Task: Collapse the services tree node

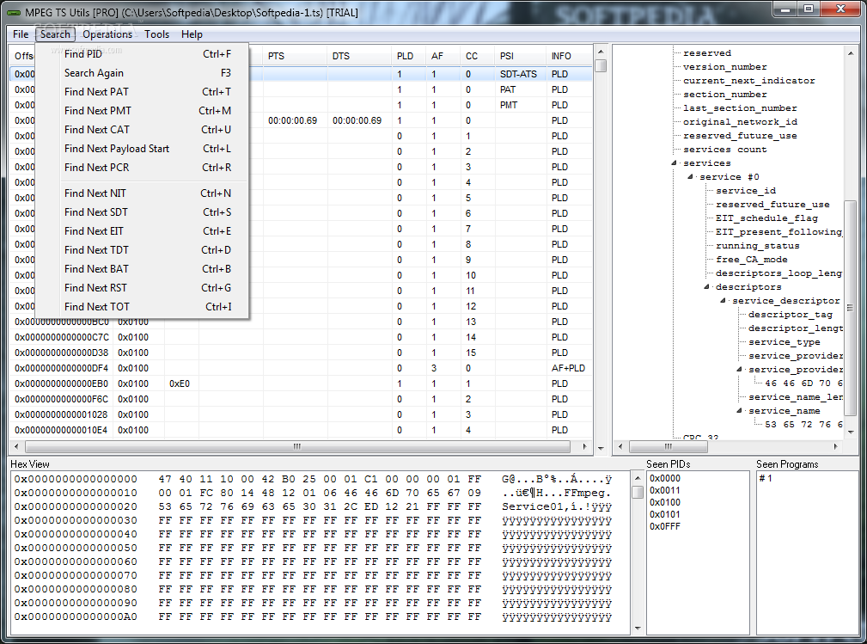Action: [674, 163]
